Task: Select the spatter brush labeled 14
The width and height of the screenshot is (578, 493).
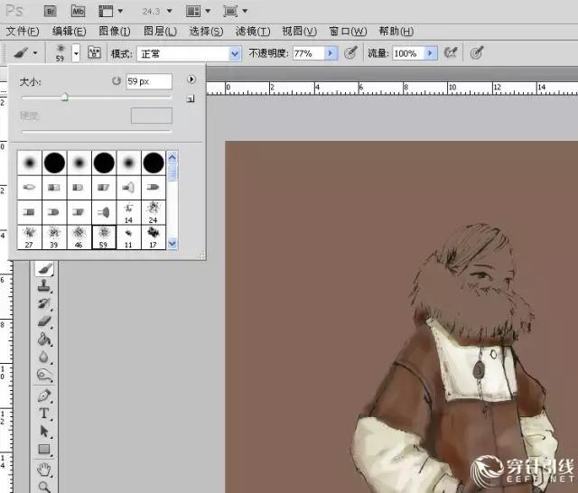Action: click(128, 212)
